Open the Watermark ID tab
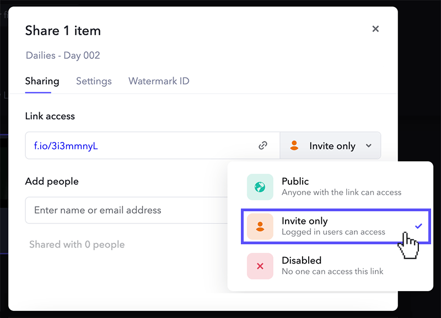441x318 pixels. [x=159, y=81]
